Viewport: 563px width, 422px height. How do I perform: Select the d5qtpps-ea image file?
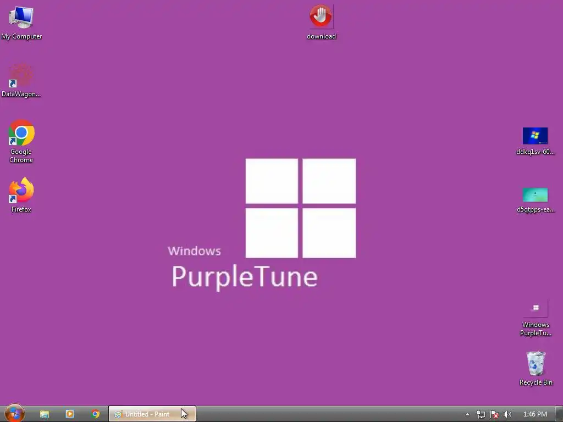pos(535,200)
